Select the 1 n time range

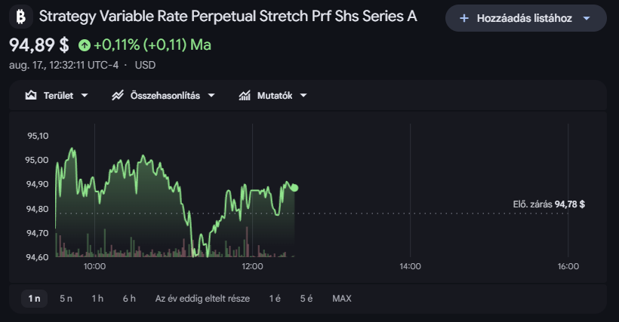34,299
